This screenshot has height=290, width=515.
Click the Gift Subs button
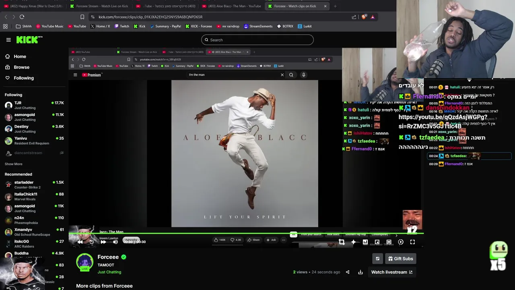coord(400,259)
